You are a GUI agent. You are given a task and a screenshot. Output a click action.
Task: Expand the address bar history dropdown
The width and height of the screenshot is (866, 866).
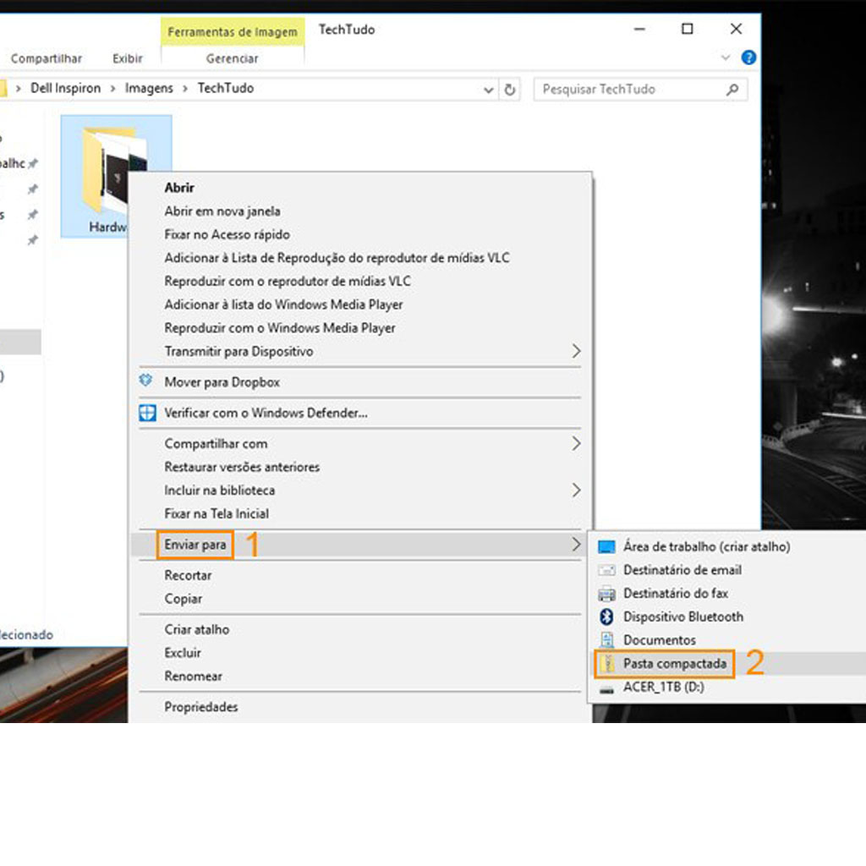[488, 89]
